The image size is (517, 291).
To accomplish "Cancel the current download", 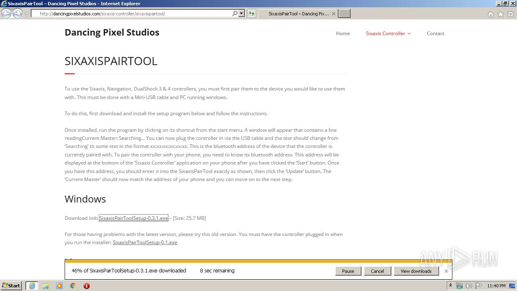I will [377, 271].
